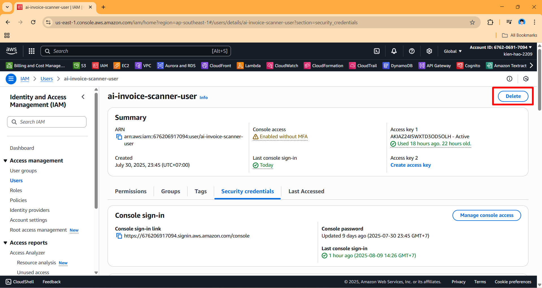Image resolution: width=542 pixels, height=288 pixels.
Task: Open the Lambda service bookmark
Action: pyautogui.click(x=249, y=65)
